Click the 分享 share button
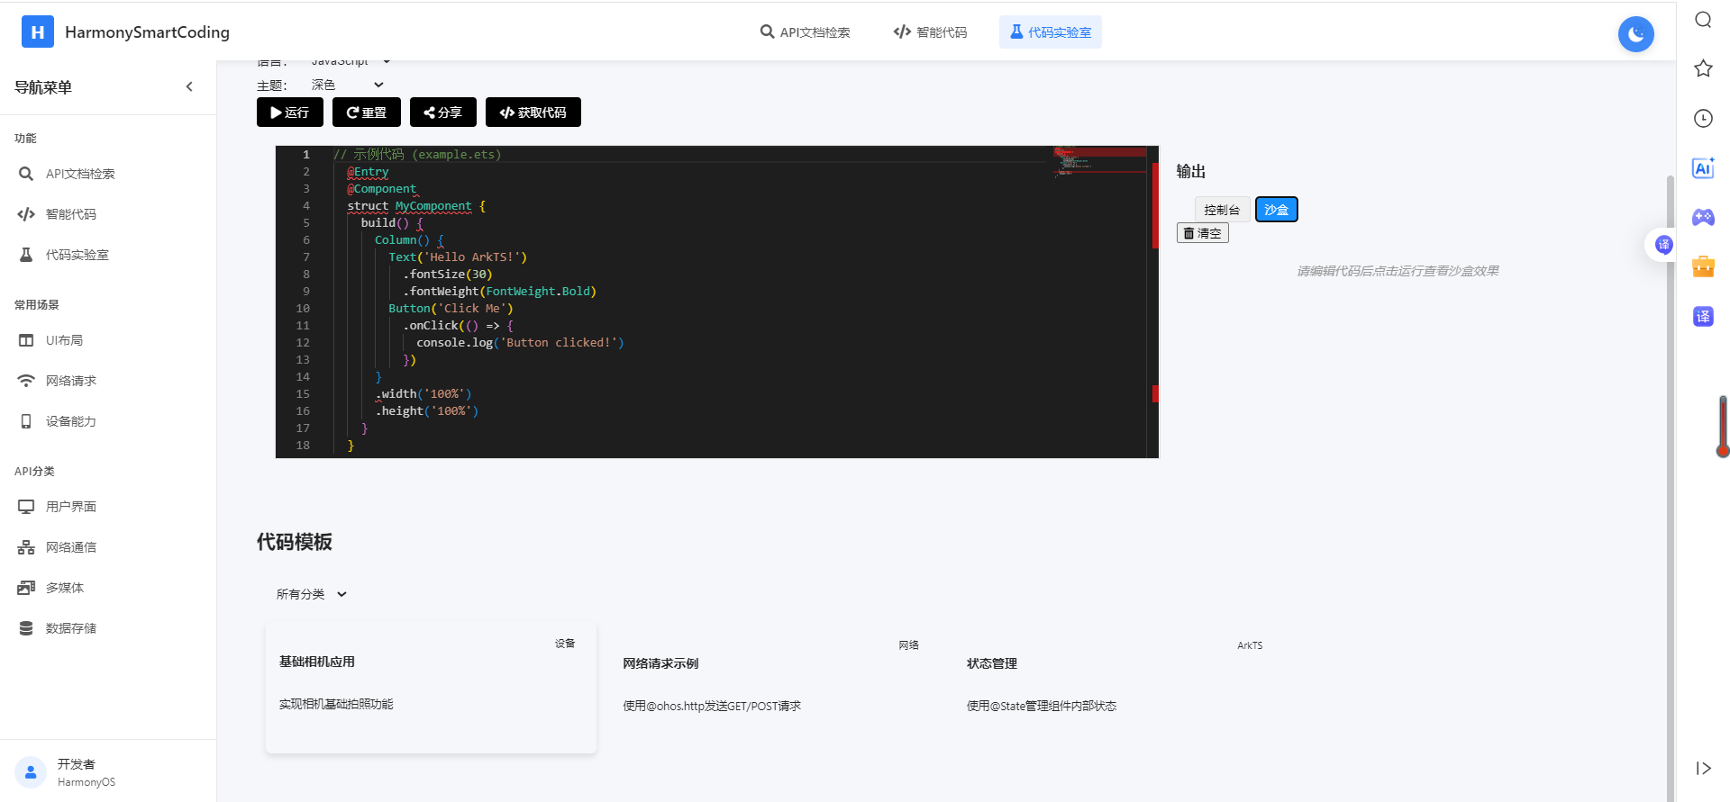Viewport: 1730px width, 802px height. tap(442, 113)
